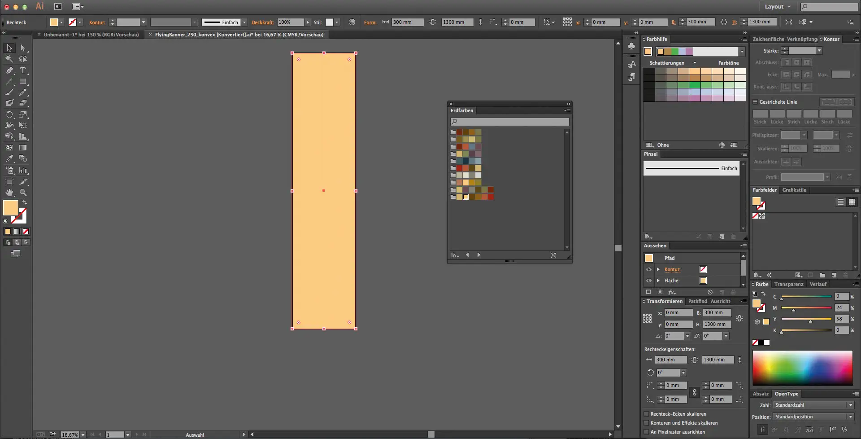Switch to the Unbenannt-1 document tab
Image resolution: width=861 pixels, height=439 pixels.
tap(91, 35)
